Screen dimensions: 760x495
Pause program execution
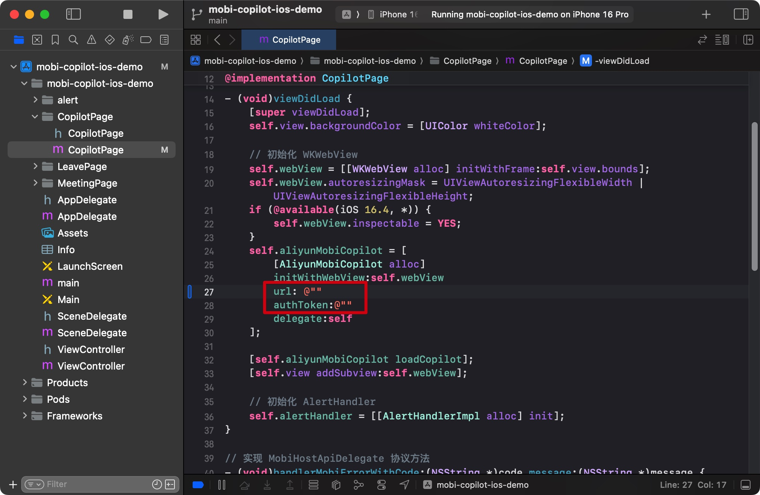pyautogui.click(x=222, y=485)
